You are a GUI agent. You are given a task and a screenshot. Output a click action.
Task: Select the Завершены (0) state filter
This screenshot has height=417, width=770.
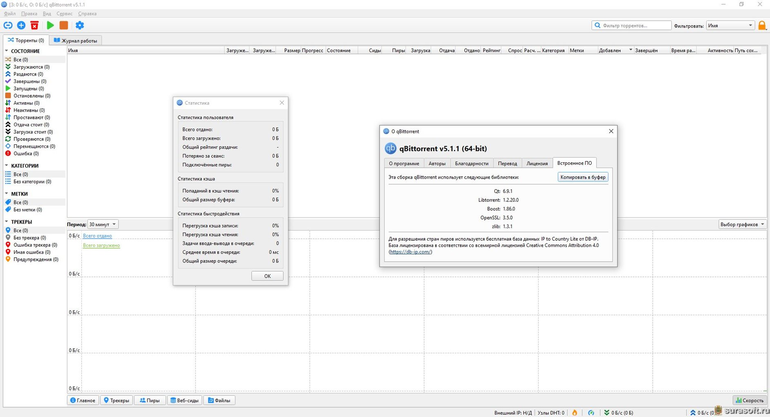(x=30, y=81)
